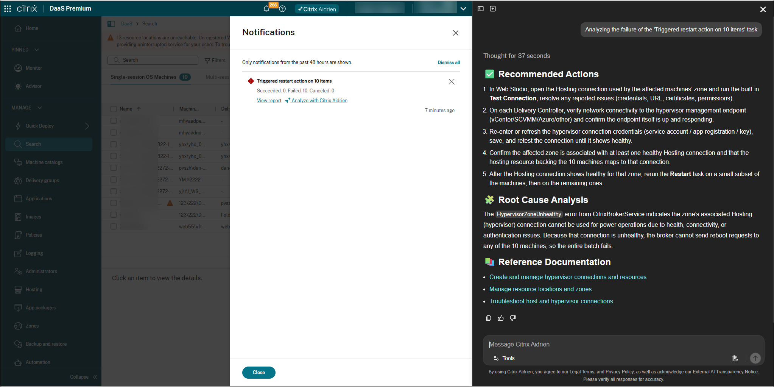The width and height of the screenshot is (774, 387).
Task: Collapse the MANAGE section
Action: [x=40, y=108]
